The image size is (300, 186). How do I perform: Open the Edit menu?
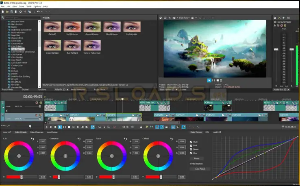(x=9, y=6)
